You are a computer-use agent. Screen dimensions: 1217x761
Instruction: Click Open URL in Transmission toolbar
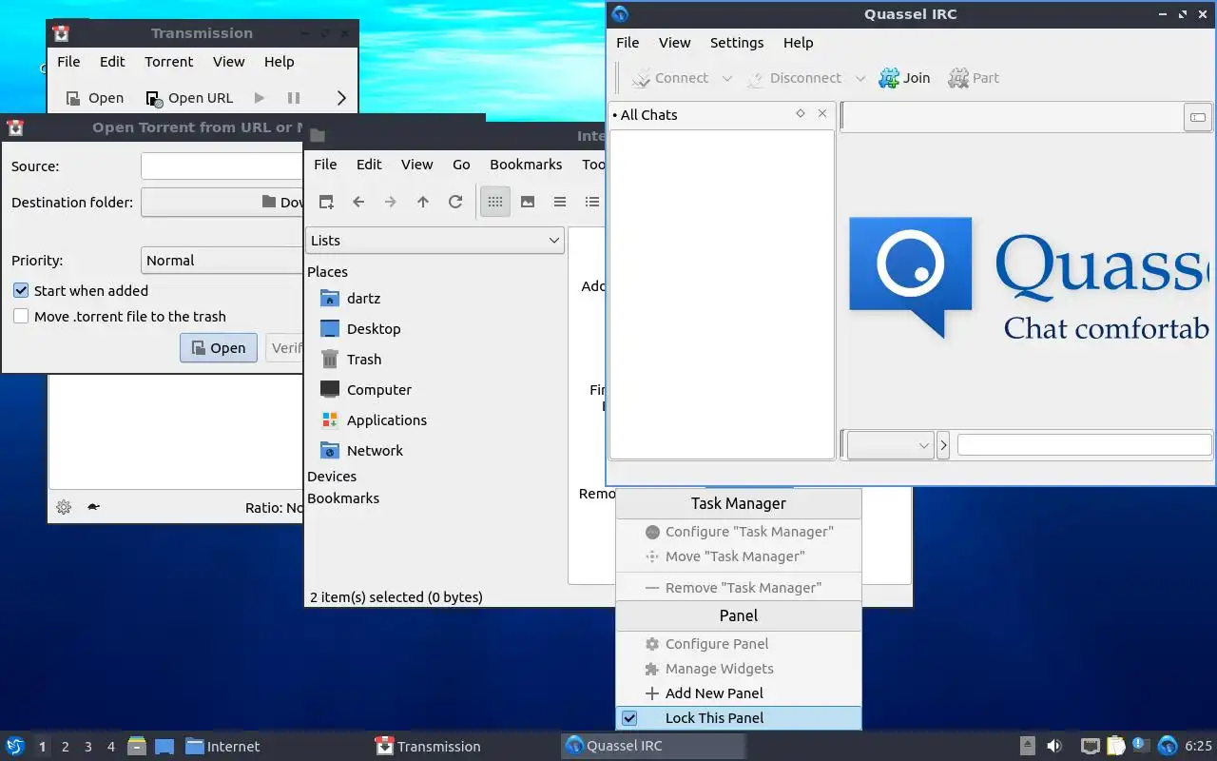pos(189,98)
